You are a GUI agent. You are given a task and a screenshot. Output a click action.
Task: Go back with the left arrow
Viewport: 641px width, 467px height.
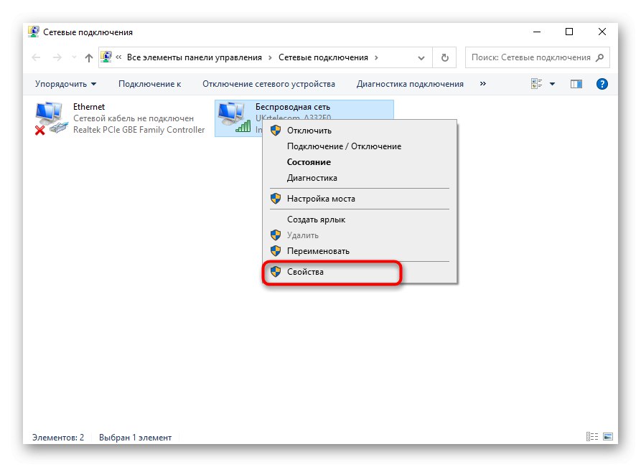pos(36,57)
